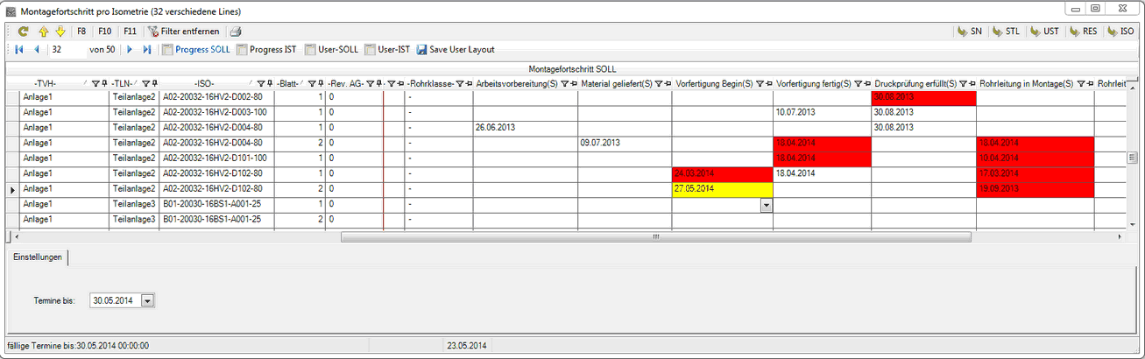This screenshot has height=359, width=1145.
Task: Open the Druckprüfung erfüllt column filter dropdown
Action: pyautogui.click(x=962, y=83)
